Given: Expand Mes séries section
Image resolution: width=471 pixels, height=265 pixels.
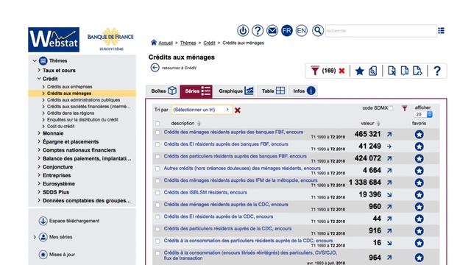Looking at the screenshot, I should (35, 237).
